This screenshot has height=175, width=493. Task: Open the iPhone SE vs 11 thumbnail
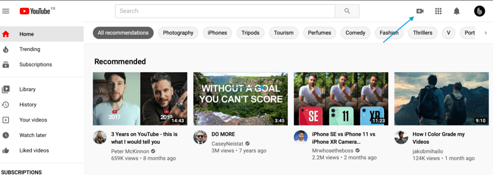[x=341, y=99]
